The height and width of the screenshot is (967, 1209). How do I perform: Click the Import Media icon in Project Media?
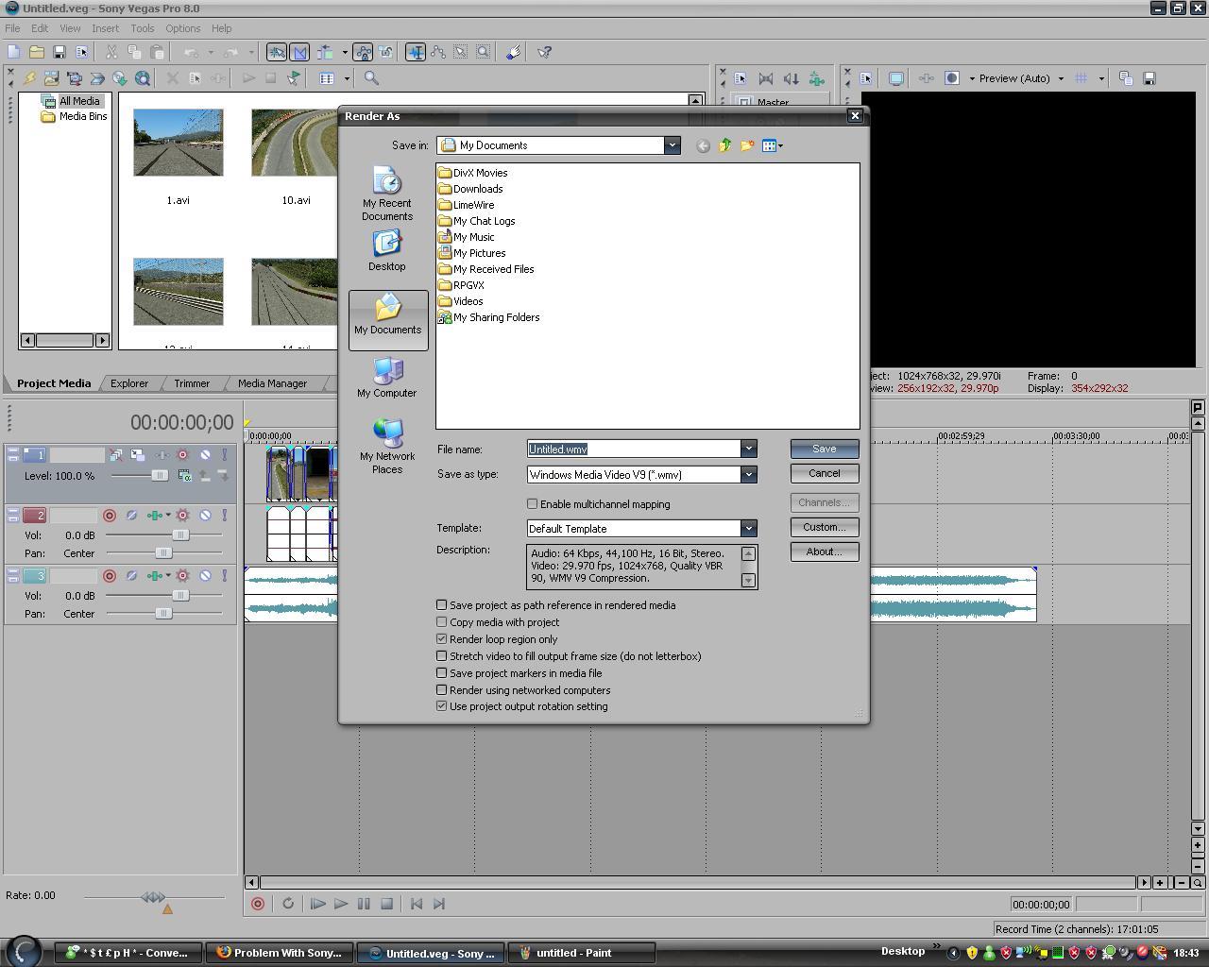(52, 78)
